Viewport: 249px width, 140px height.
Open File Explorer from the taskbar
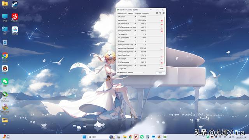tap(124, 137)
